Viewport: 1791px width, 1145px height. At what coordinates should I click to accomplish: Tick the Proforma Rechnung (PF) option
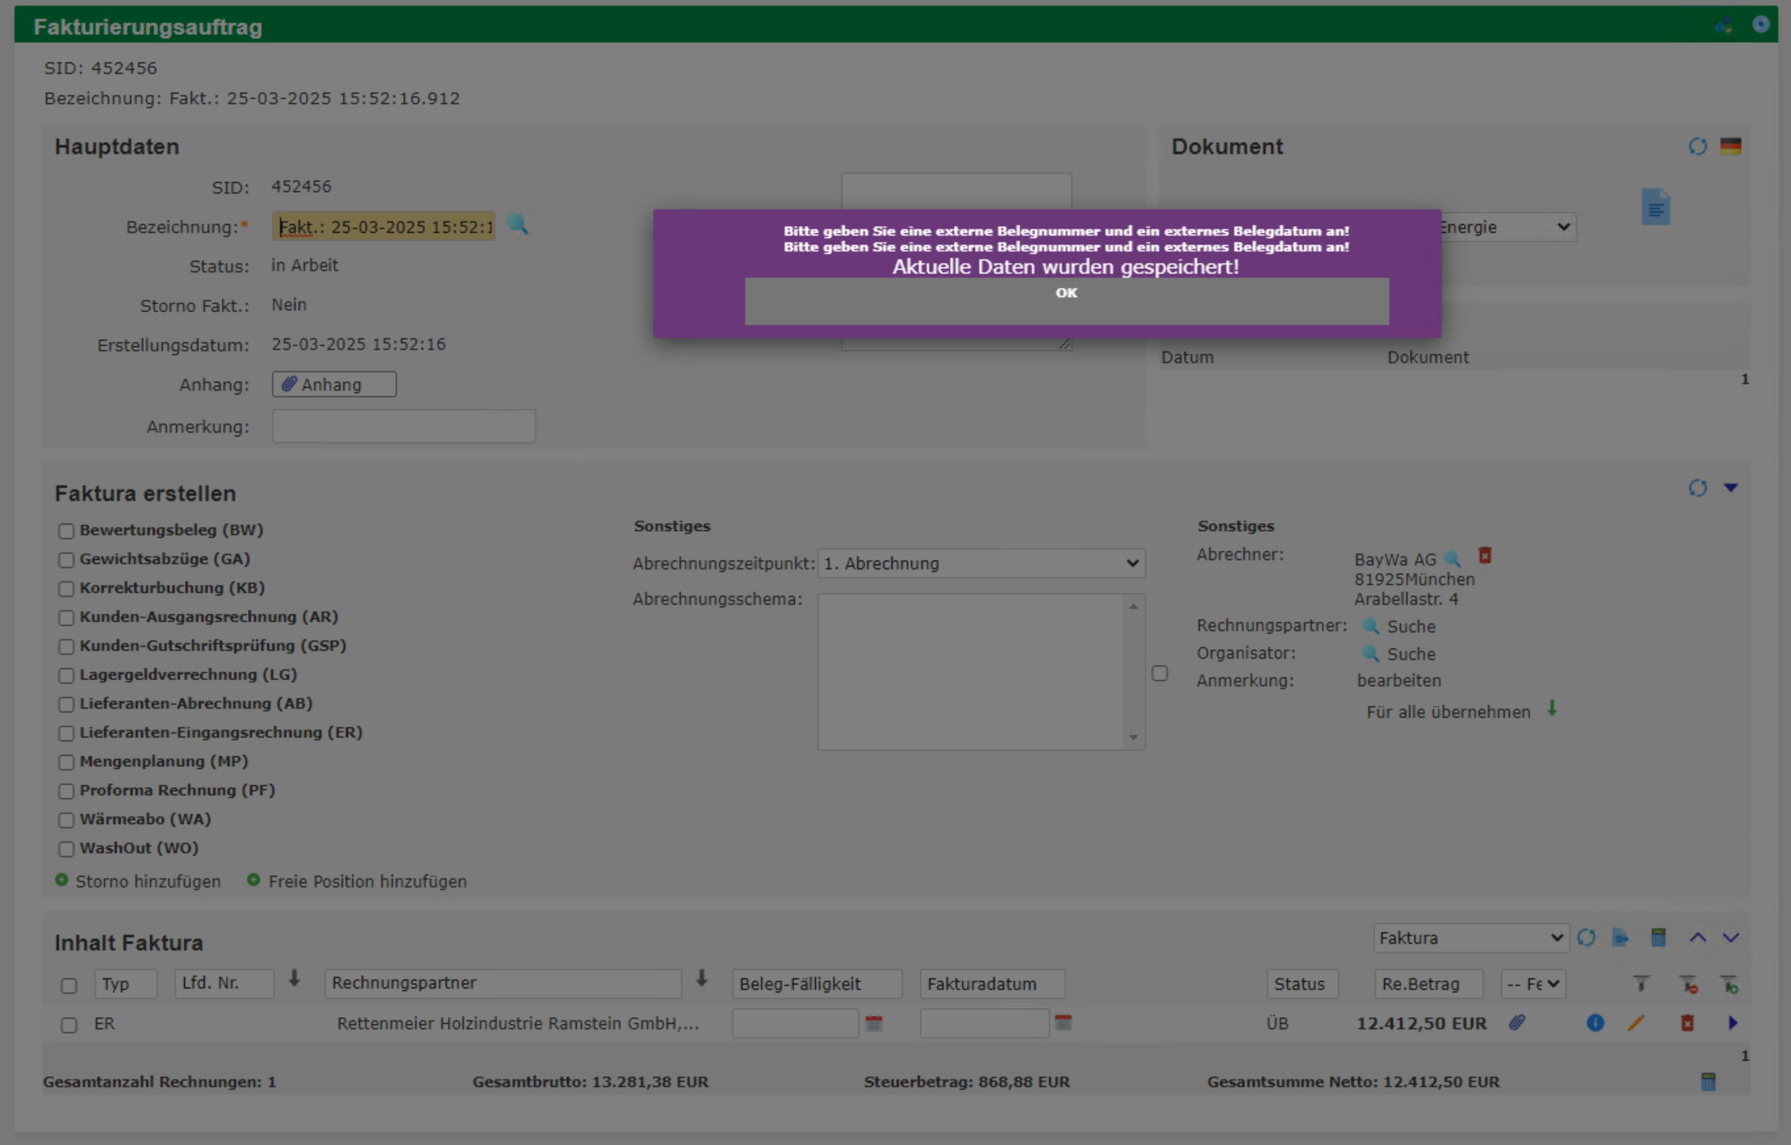(x=66, y=791)
